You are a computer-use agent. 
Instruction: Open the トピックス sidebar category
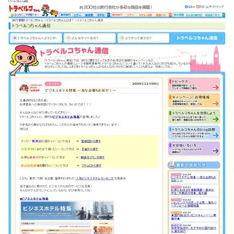[194, 85]
